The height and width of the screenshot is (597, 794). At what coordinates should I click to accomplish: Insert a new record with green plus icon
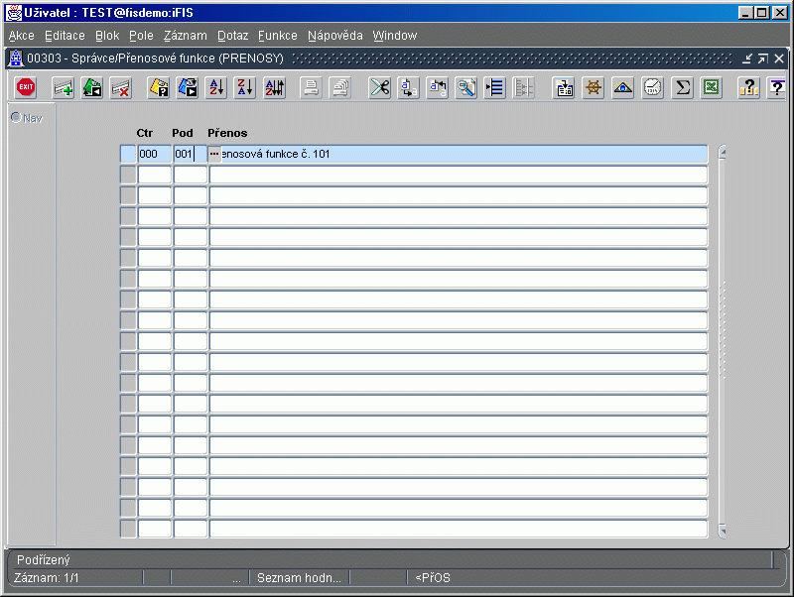pyautogui.click(x=64, y=88)
